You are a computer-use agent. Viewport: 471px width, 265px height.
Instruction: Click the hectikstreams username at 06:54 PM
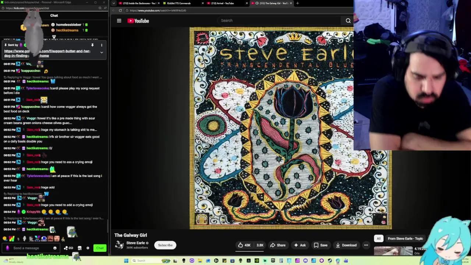pos(37,229)
